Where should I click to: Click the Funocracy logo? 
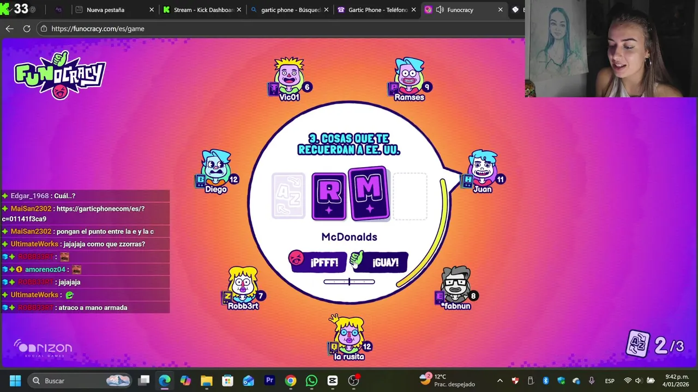60,75
